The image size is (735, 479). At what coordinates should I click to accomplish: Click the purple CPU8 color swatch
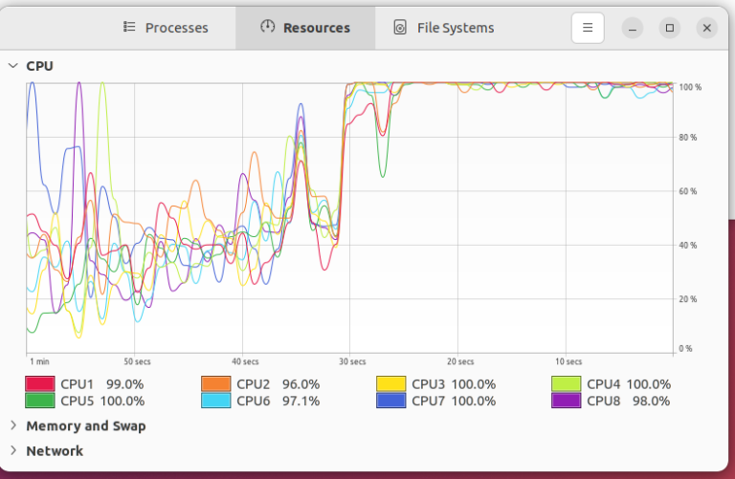click(567, 401)
